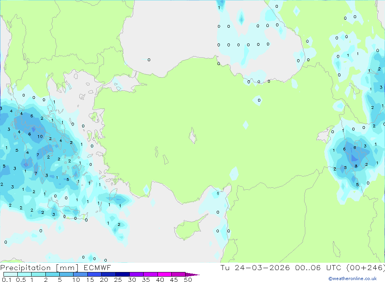Click the 45–50 mm legend color swatch
This screenshot has width=385, height=282.
(179, 274)
